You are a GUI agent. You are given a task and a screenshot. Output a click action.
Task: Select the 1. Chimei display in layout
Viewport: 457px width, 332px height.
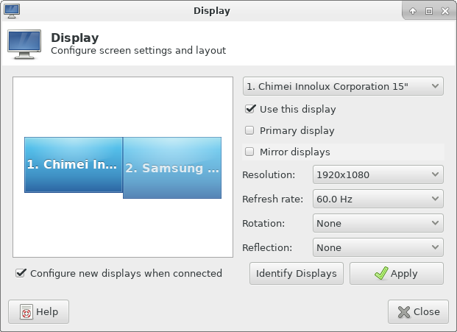[x=73, y=164]
